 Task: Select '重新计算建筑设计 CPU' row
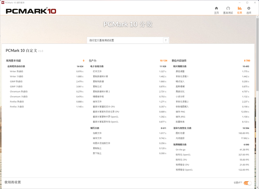coord(129,107)
